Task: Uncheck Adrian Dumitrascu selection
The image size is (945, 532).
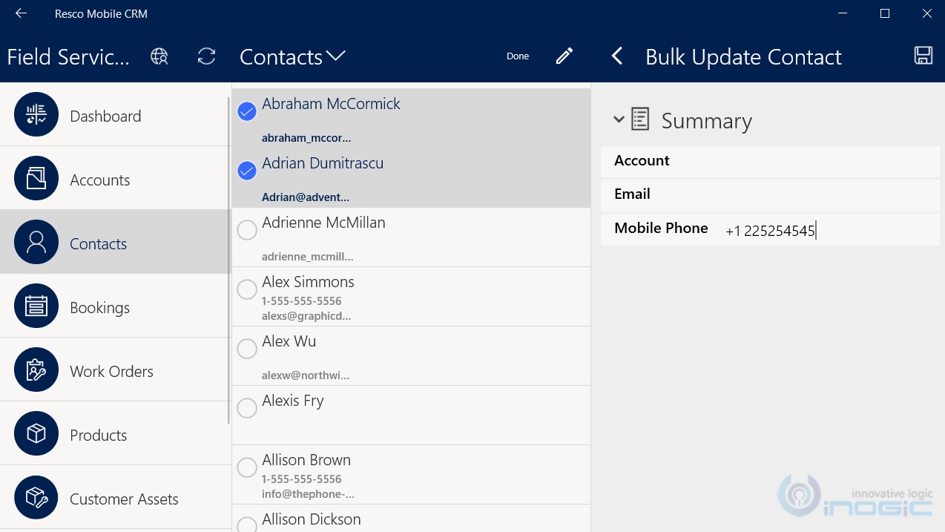Action: 247,171
